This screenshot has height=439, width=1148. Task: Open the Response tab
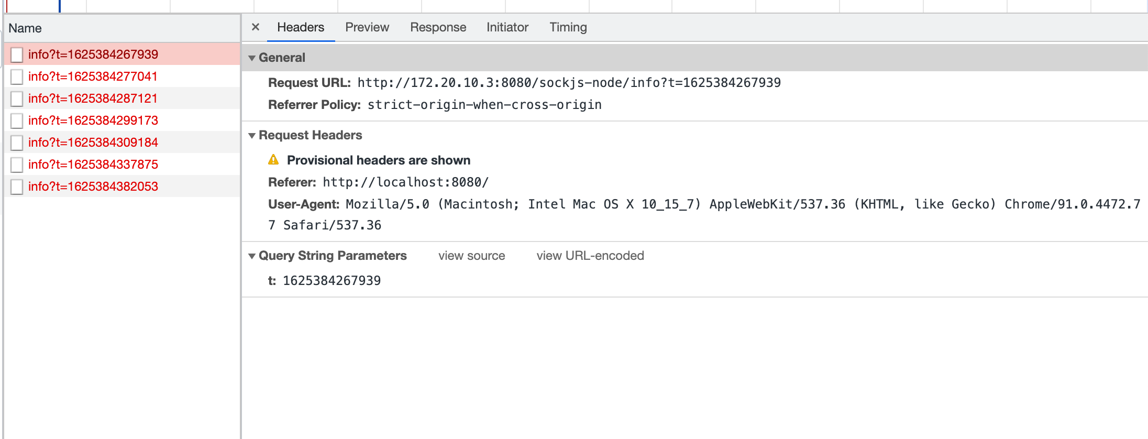[438, 27]
